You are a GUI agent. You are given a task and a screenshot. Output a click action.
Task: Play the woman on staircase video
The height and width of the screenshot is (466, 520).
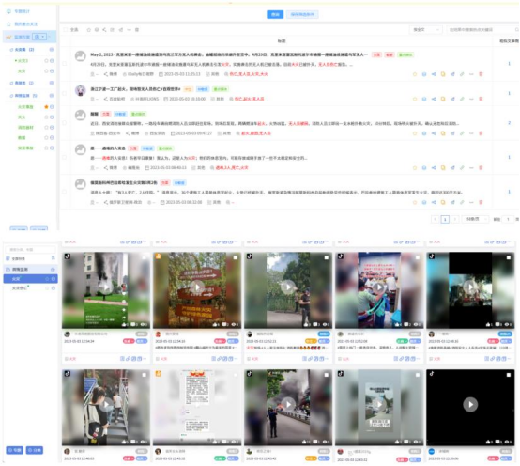(x=106, y=405)
